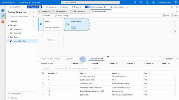
Task: Open the Azure top bar icon left of the bell
Action: [135, 2]
